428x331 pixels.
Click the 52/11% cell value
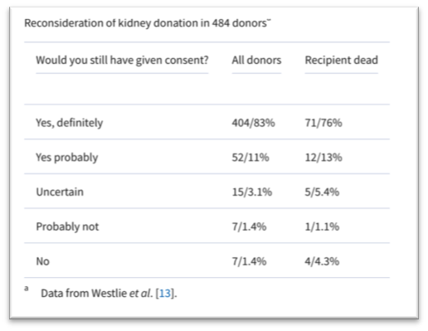[x=250, y=158]
